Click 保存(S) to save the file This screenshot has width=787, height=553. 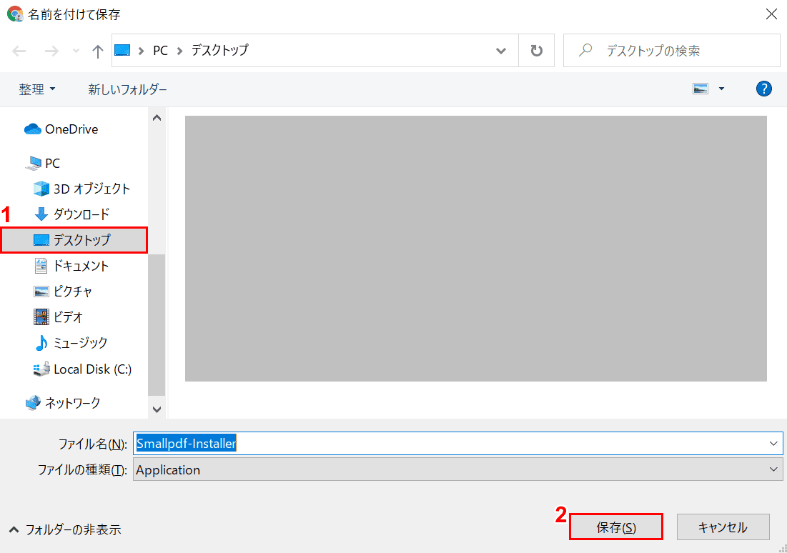[x=616, y=527]
